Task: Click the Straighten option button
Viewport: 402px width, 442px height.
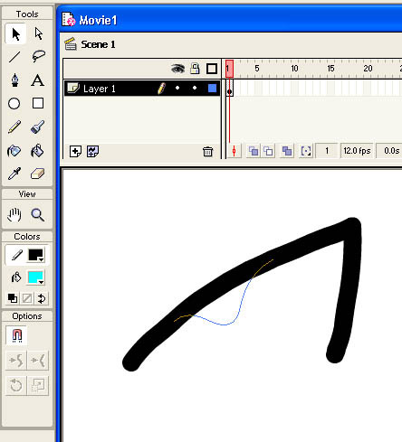Action: pyautogui.click(x=38, y=360)
